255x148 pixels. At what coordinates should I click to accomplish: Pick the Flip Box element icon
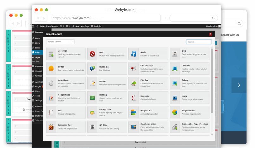tap(134, 83)
